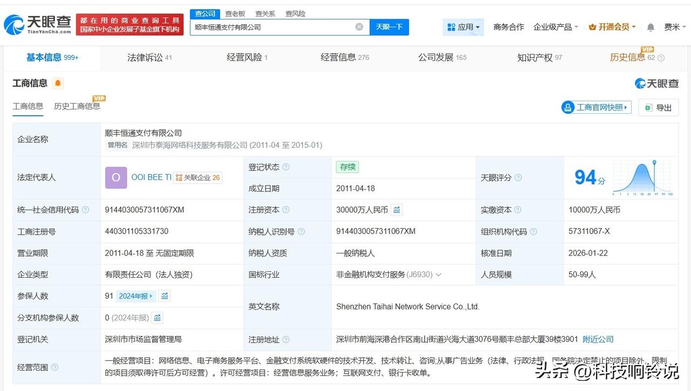Click the 成立日期 value 2011-04-18
Viewport: 691px width, 391px height.
[x=356, y=188]
